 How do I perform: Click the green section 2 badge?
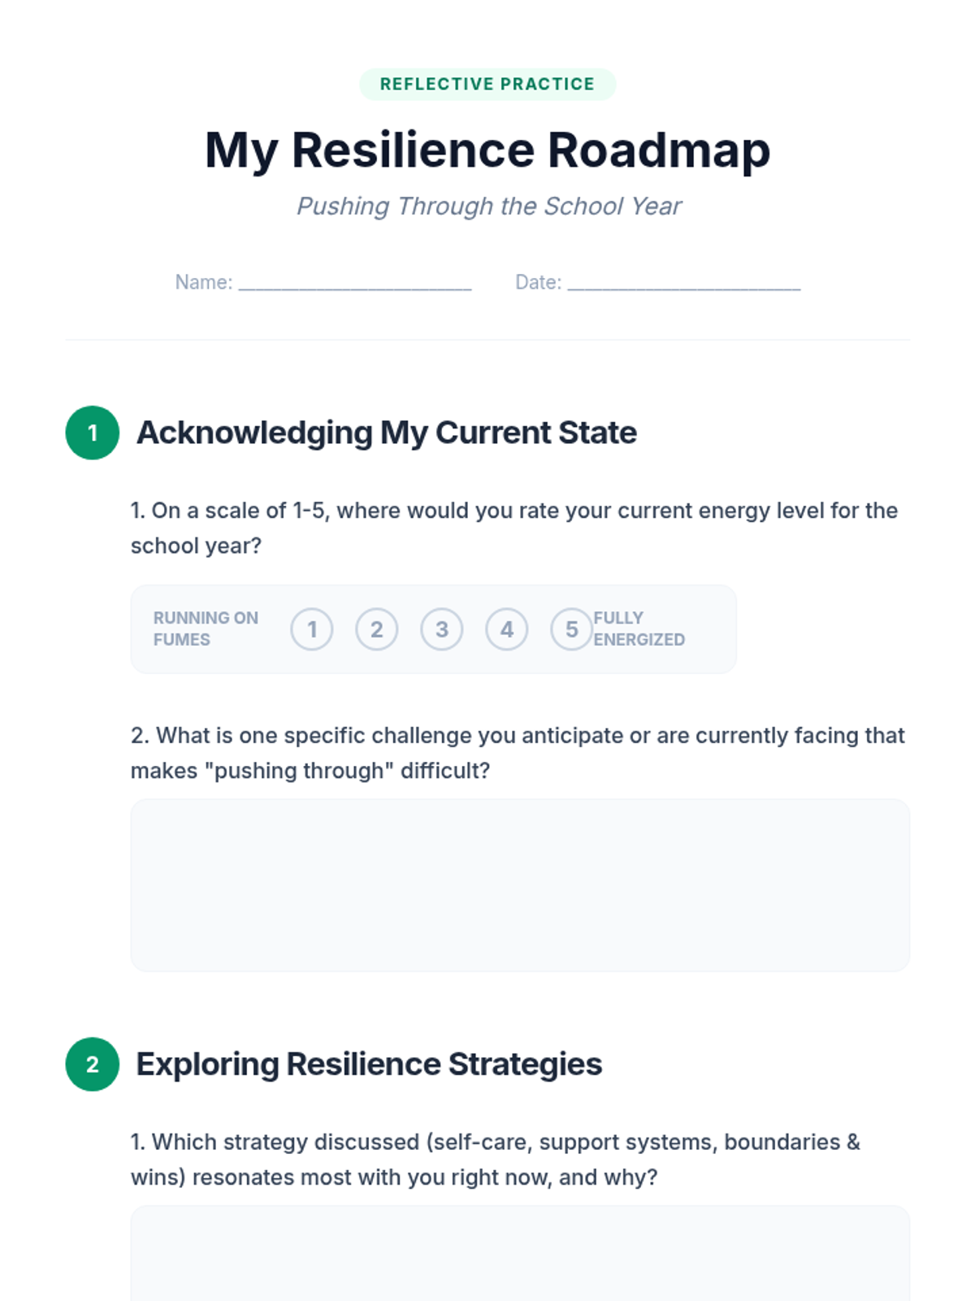pos(93,1064)
